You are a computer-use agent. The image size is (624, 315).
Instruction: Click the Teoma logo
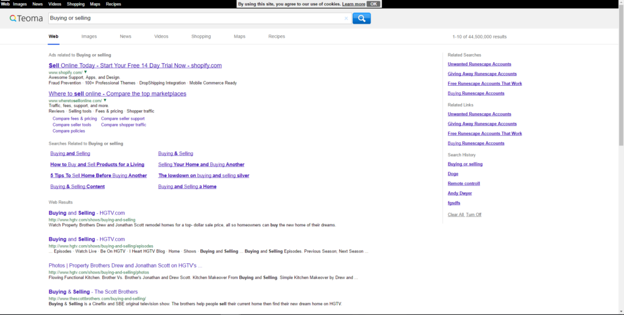pyautogui.click(x=26, y=18)
